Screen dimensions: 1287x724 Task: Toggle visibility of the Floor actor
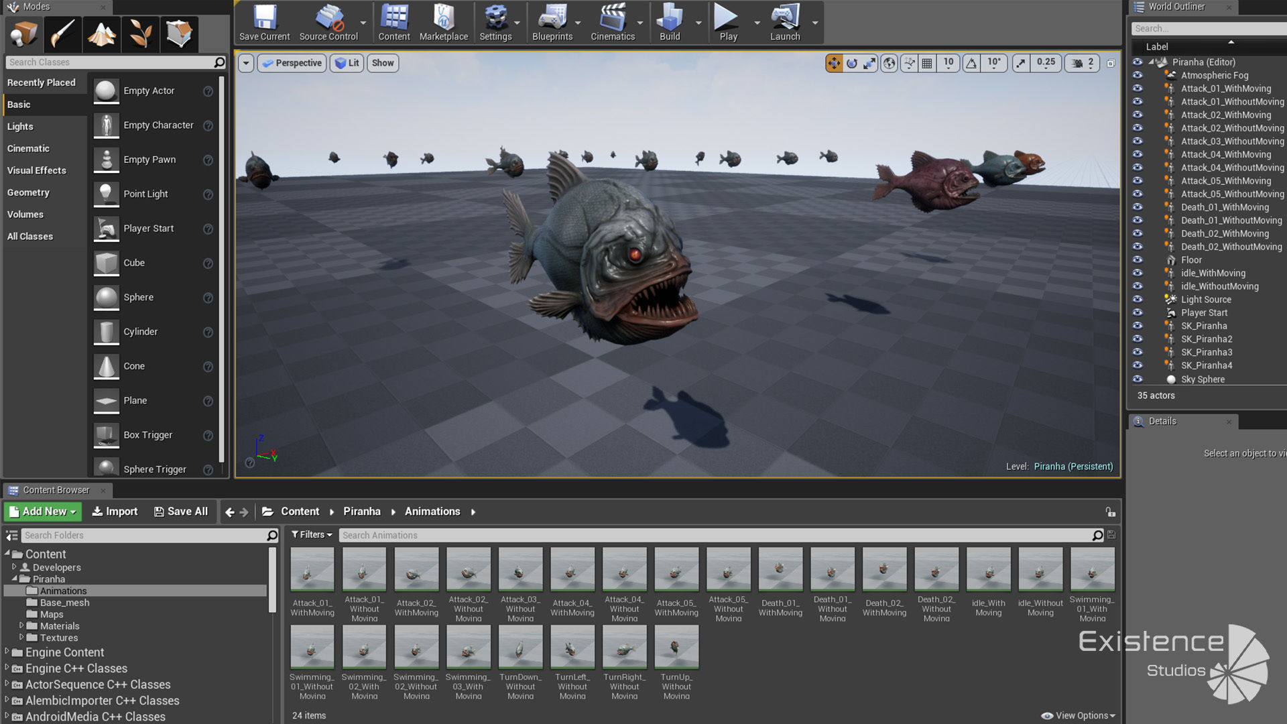(x=1138, y=260)
